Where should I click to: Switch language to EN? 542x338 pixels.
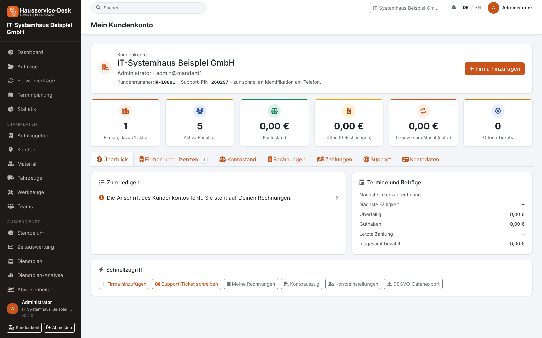click(x=478, y=8)
